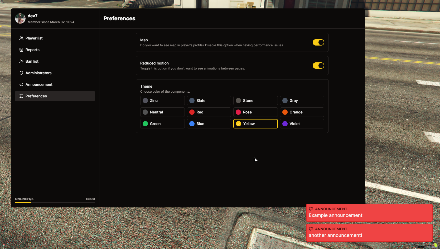Select the currently active Yellow theme
440x249 pixels.
click(x=255, y=124)
